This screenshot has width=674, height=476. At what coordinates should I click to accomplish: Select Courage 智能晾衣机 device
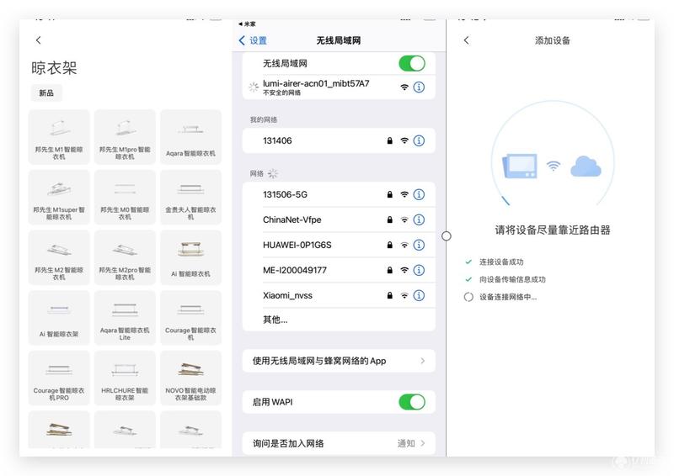(191, 318)
